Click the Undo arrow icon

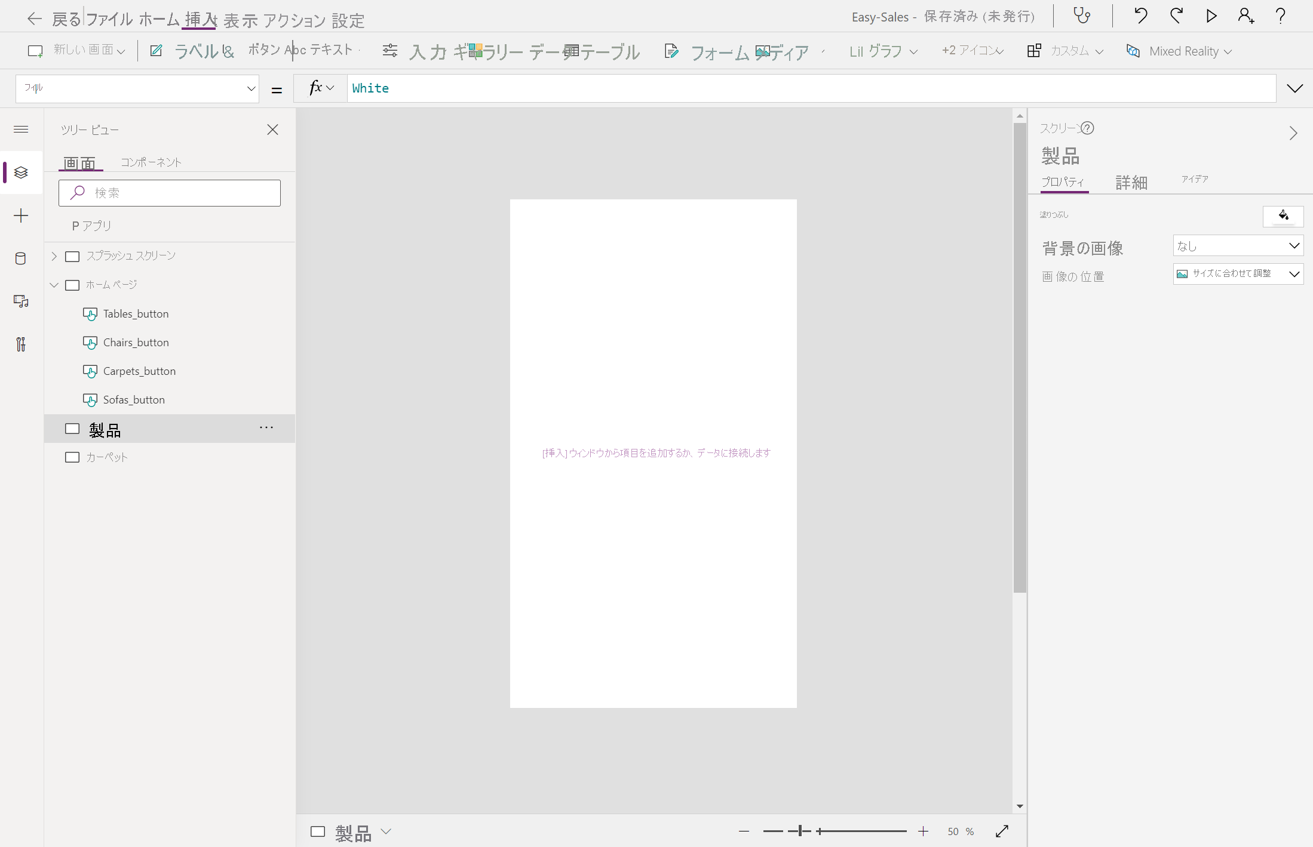[x=1140, y=16]
